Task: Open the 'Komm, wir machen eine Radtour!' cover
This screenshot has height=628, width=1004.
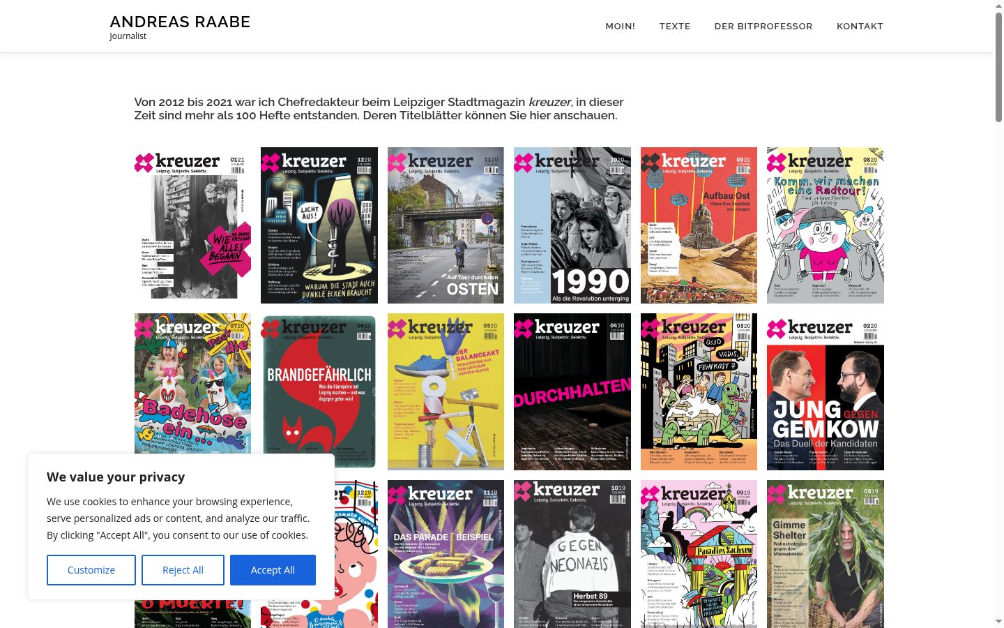Action: coord(826,225)
